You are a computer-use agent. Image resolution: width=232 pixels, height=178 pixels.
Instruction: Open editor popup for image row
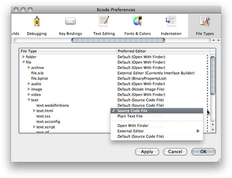point(207,89)
